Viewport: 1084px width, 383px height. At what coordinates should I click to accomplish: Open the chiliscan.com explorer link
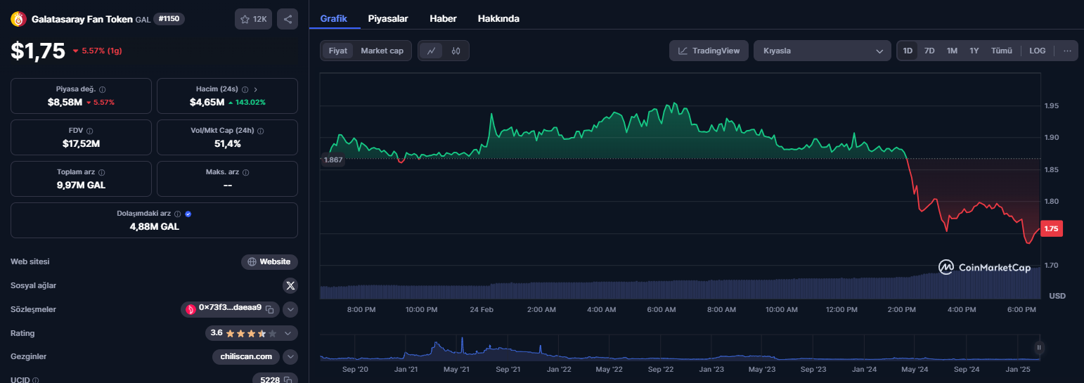coord(245,357)
